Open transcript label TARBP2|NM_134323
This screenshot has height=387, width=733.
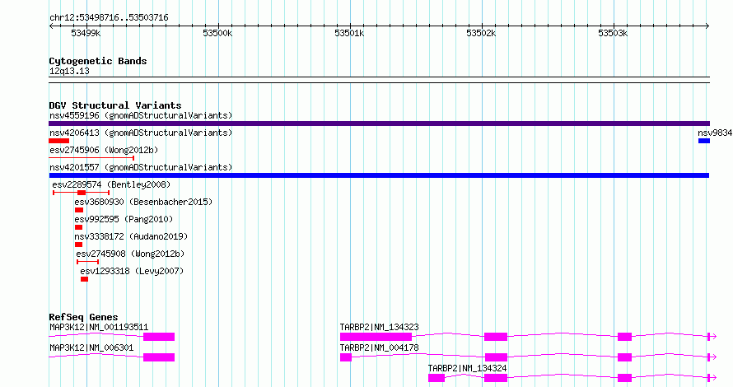pyautogui.click(x=379, y=327)
